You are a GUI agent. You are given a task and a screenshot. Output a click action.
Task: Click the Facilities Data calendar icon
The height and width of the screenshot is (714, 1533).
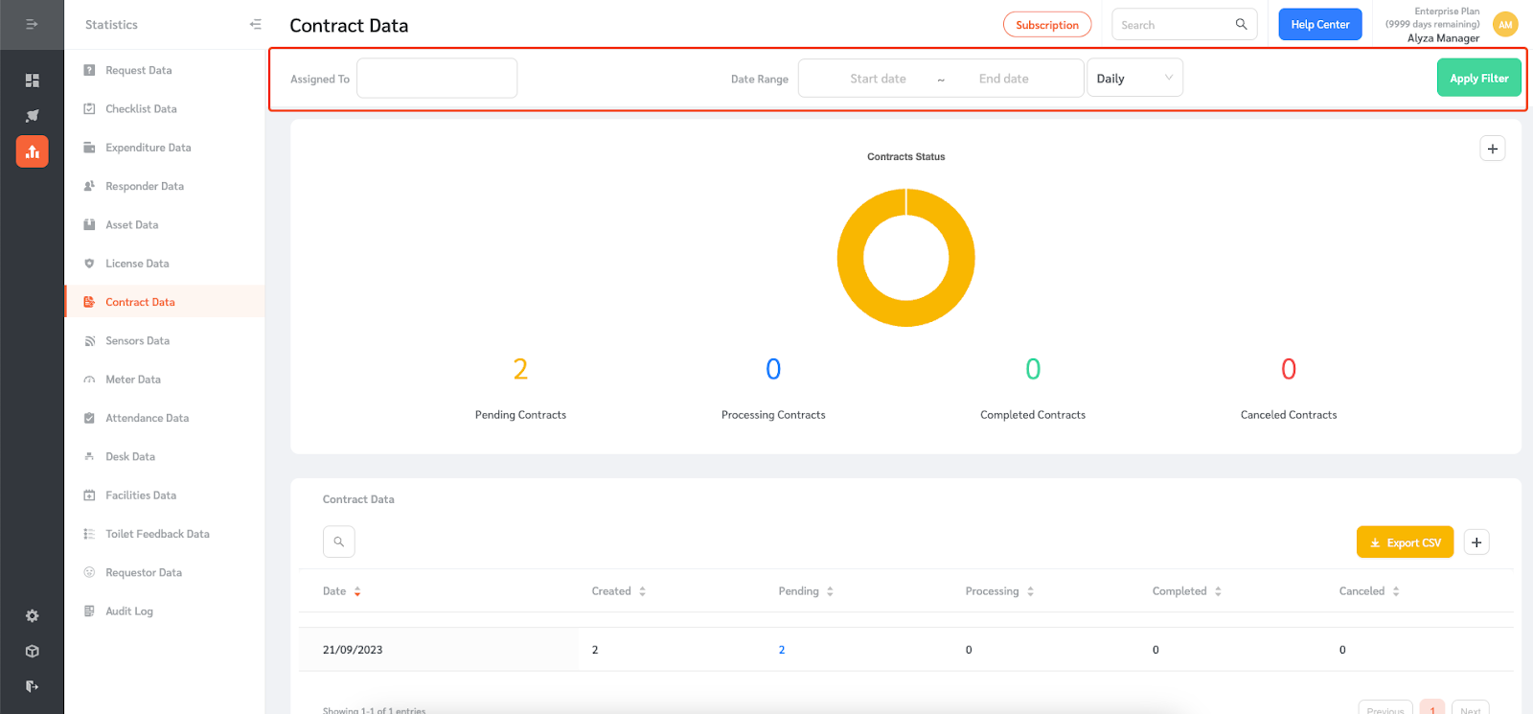pos(89,495)
